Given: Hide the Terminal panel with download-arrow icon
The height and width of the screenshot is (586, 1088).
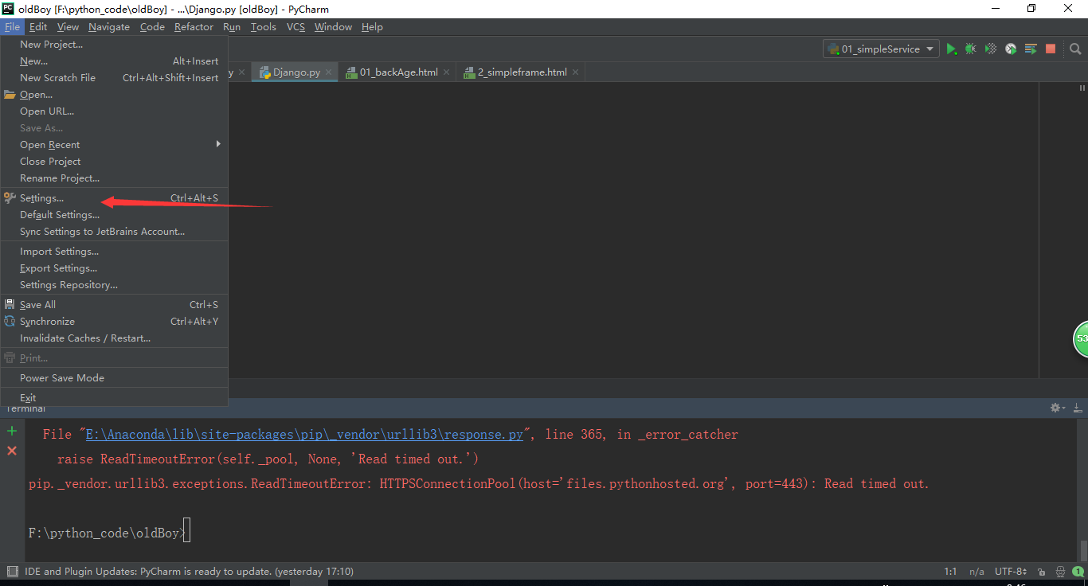Looking at the screenshot, I should click(x=1076, y=408).
